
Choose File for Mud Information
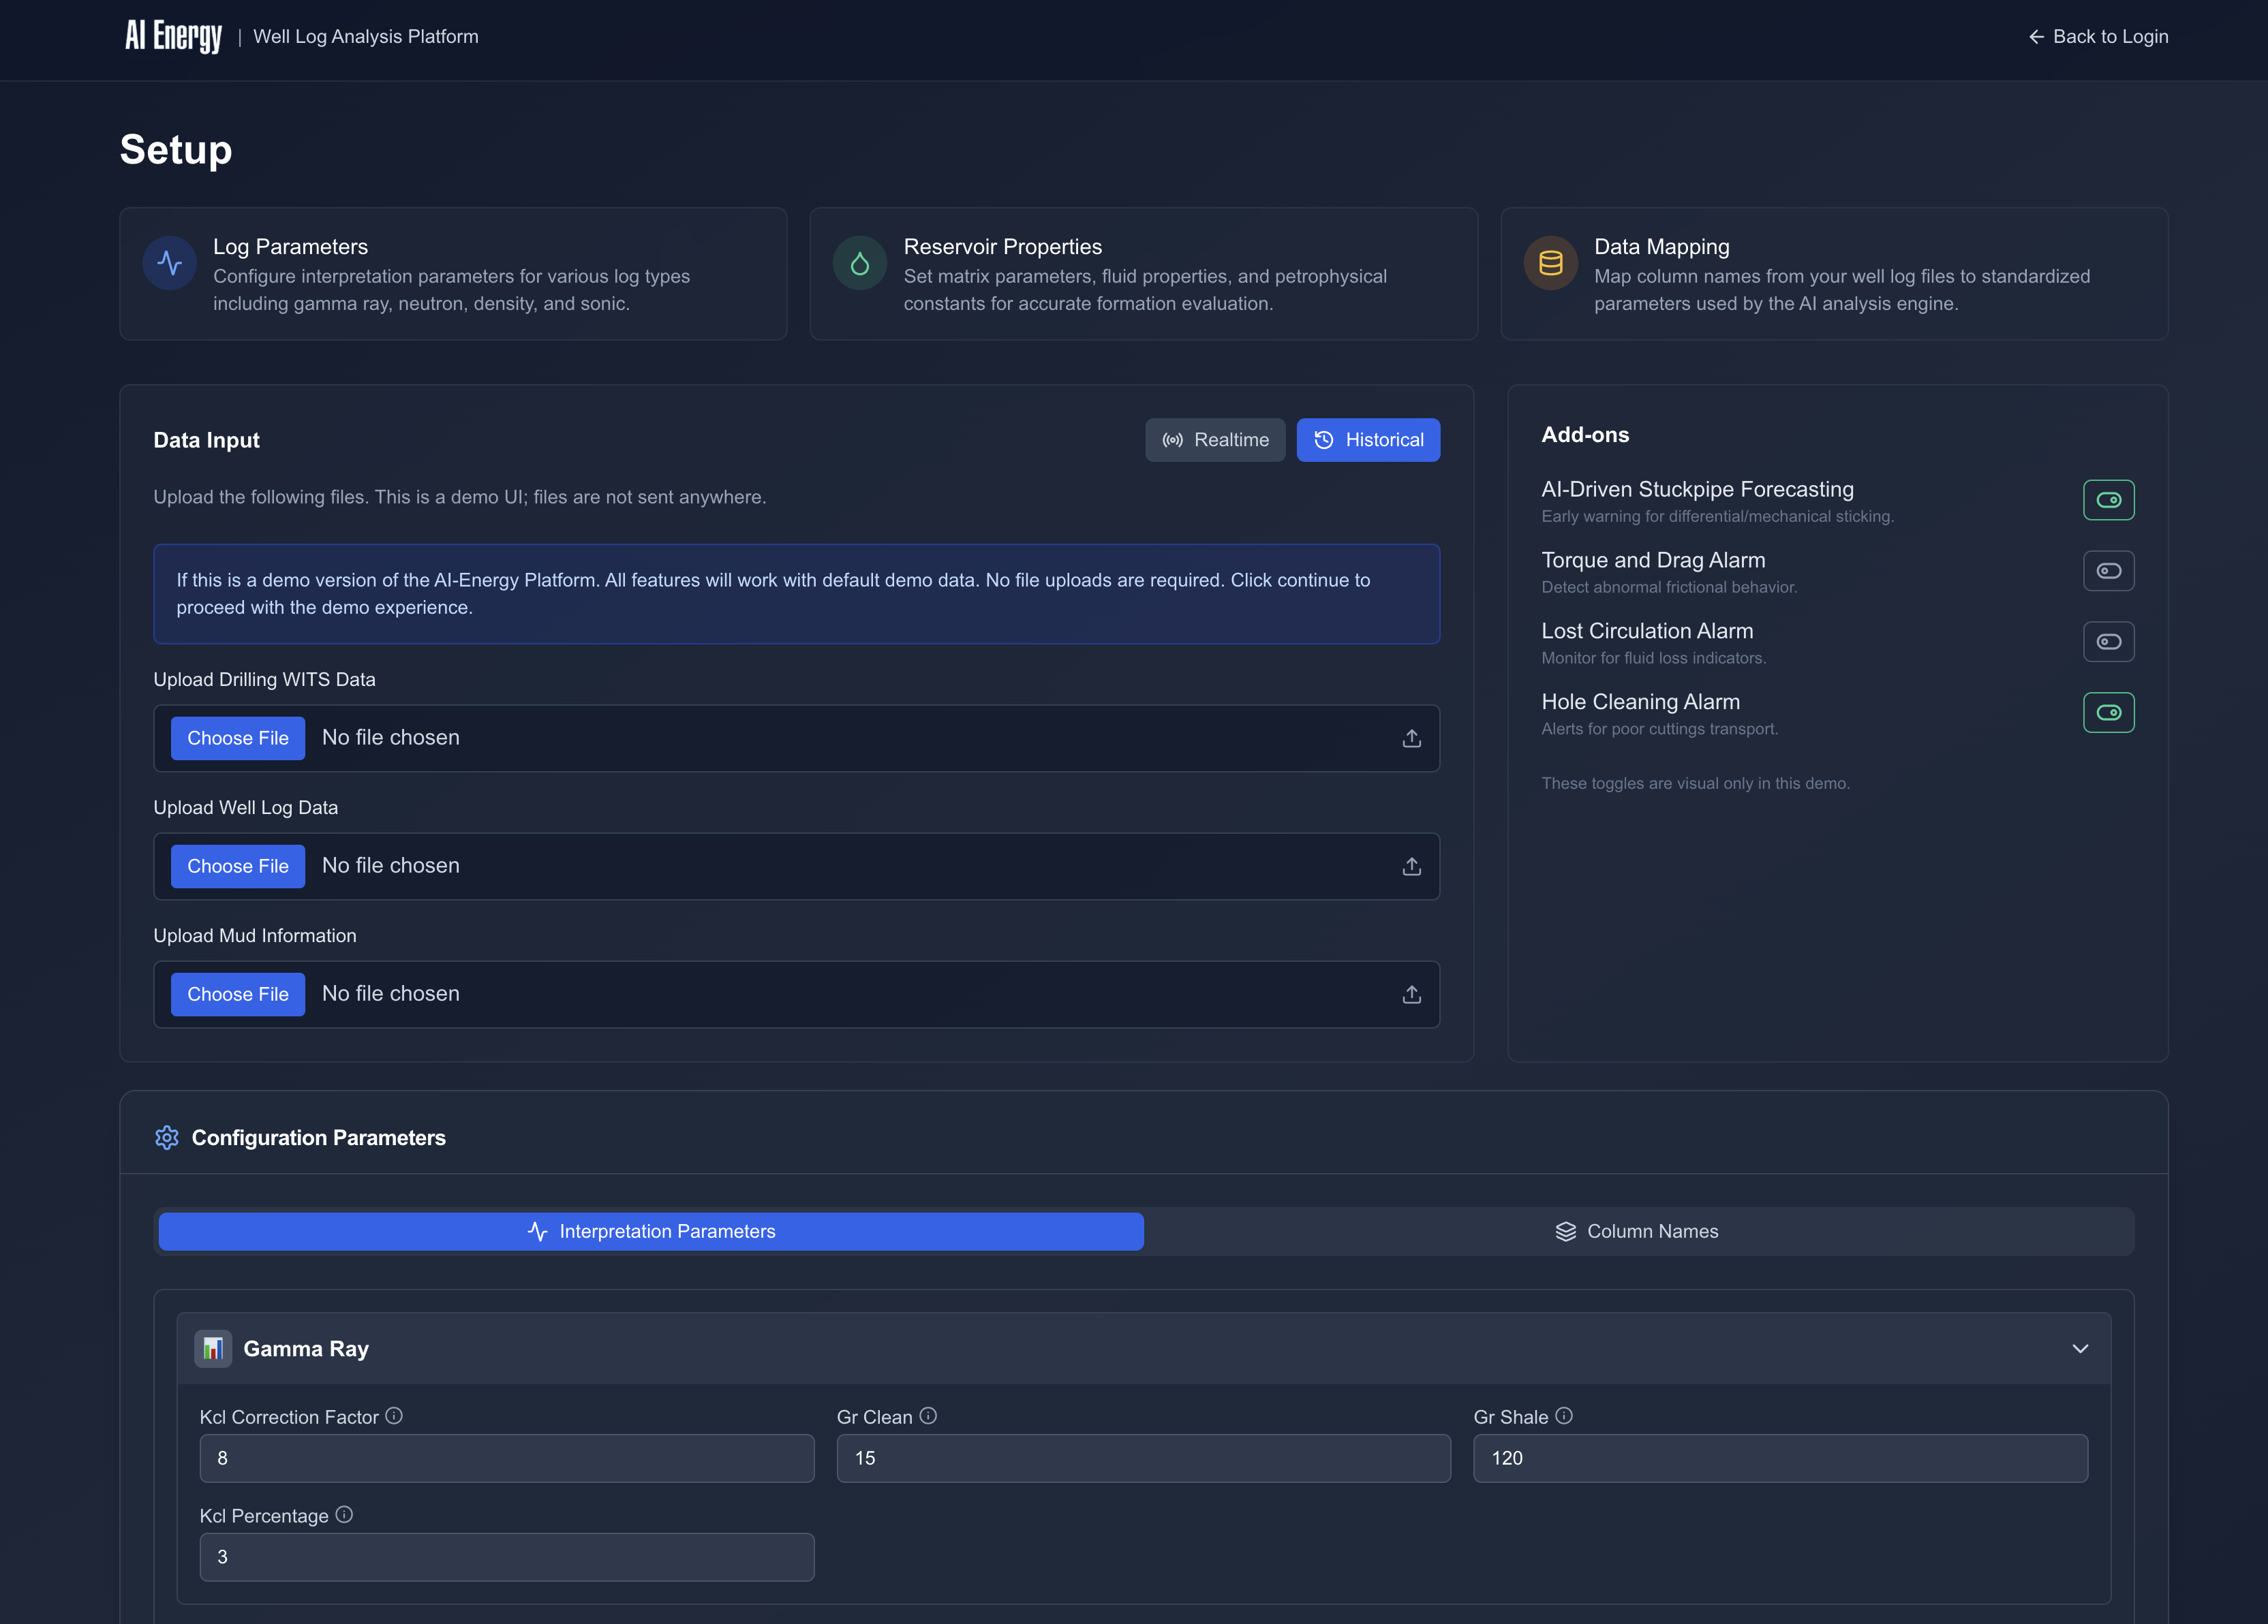pyautogui.click(x=238, y=995)
